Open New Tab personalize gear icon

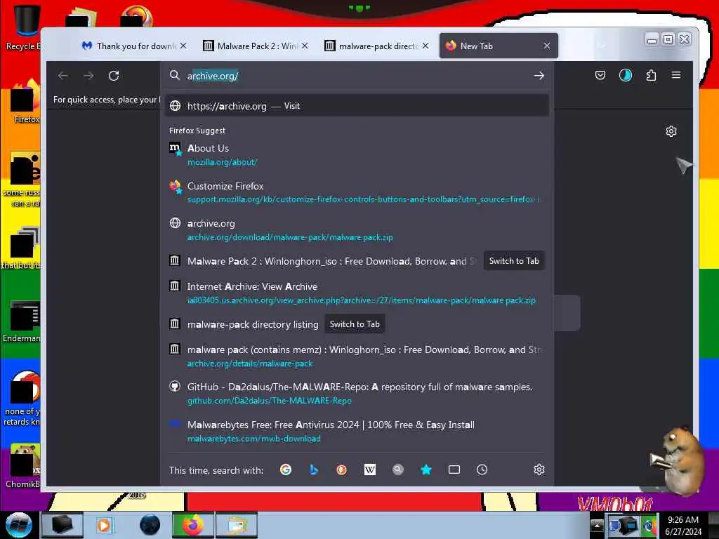(671, 131)
